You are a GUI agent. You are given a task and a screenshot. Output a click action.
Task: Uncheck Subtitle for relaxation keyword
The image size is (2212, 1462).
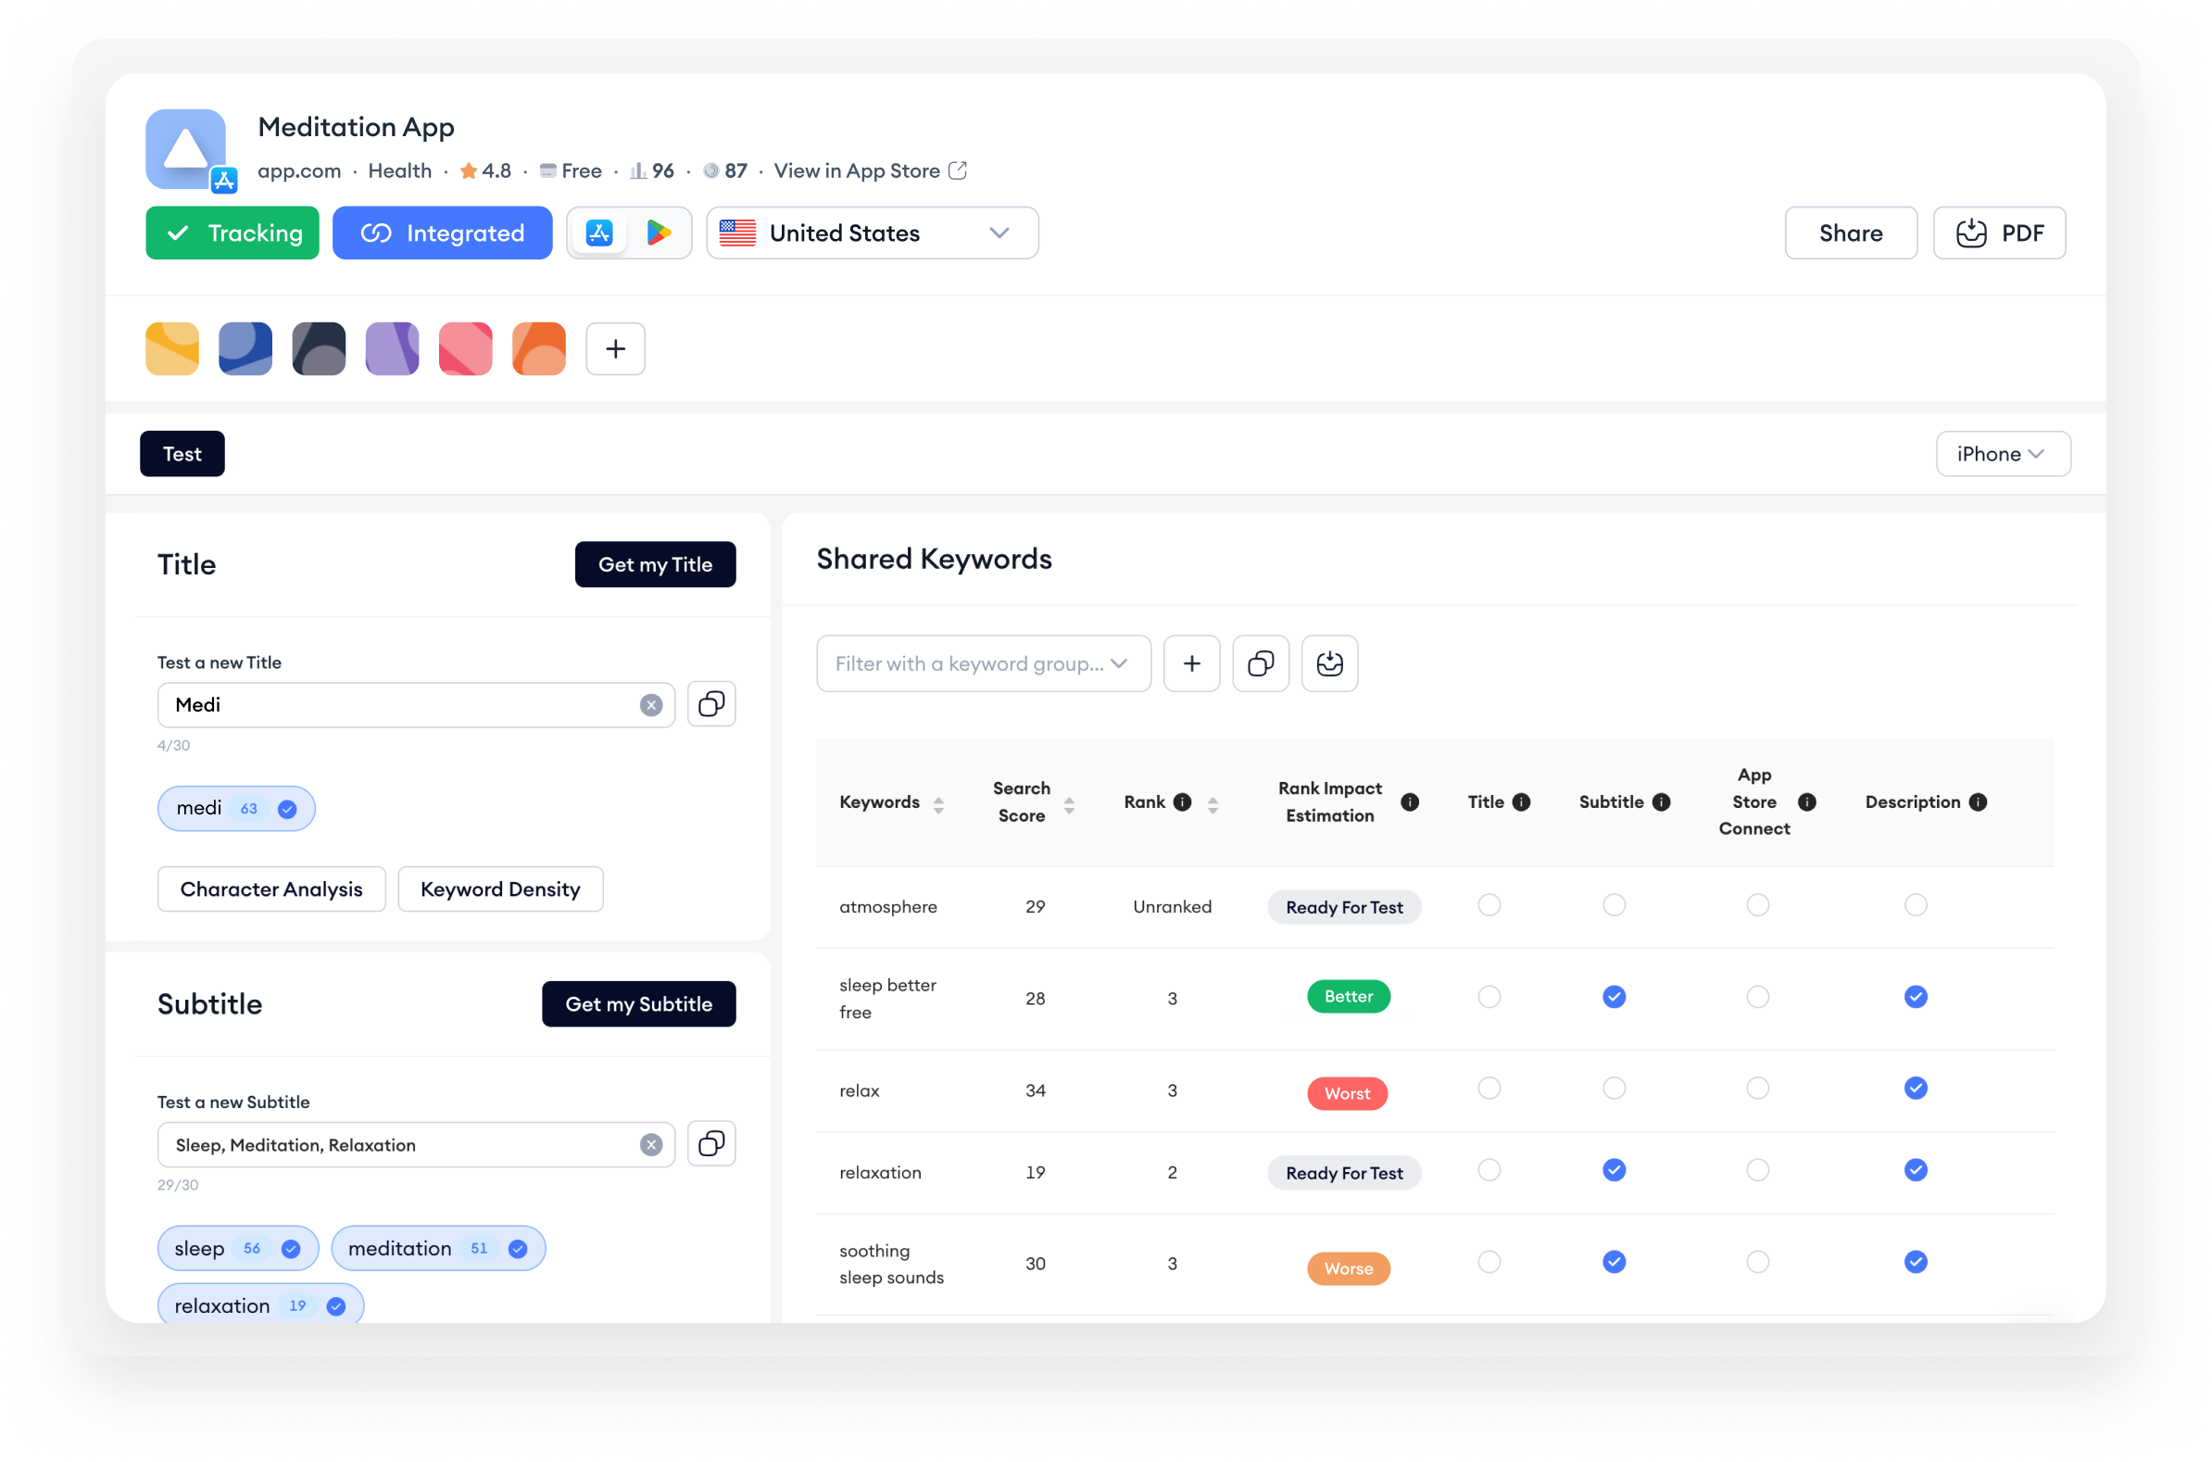tap(1615, 1170)
